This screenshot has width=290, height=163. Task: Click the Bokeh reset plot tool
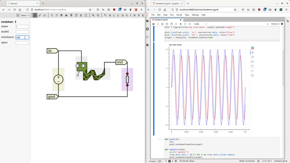click(252, 71)
